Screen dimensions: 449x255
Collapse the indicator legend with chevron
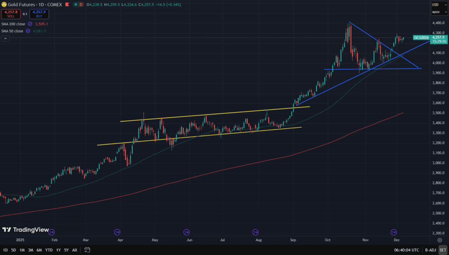tap(5, 38)
